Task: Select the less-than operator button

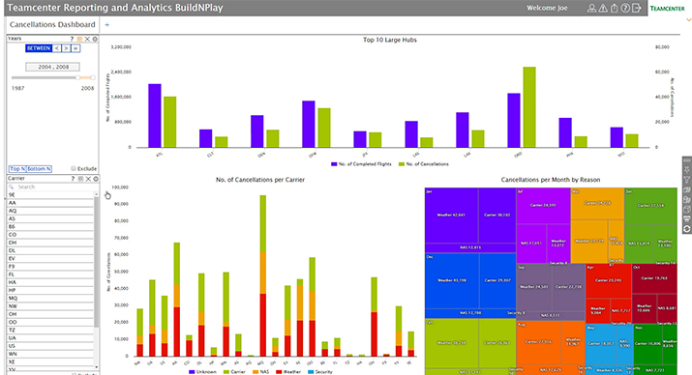Action: 57,48
